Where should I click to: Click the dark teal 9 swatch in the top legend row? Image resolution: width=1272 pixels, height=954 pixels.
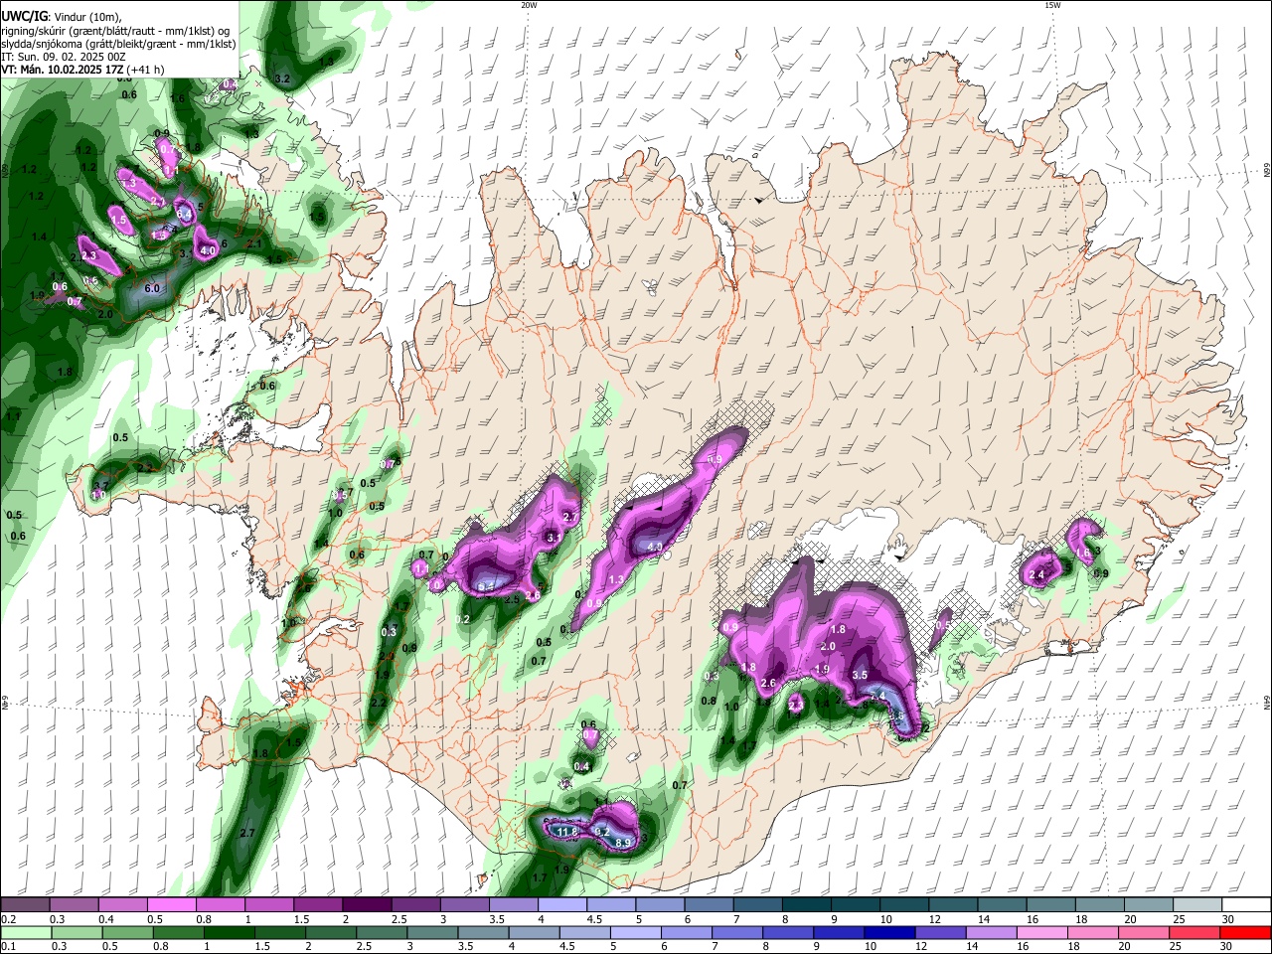point(855,904)
